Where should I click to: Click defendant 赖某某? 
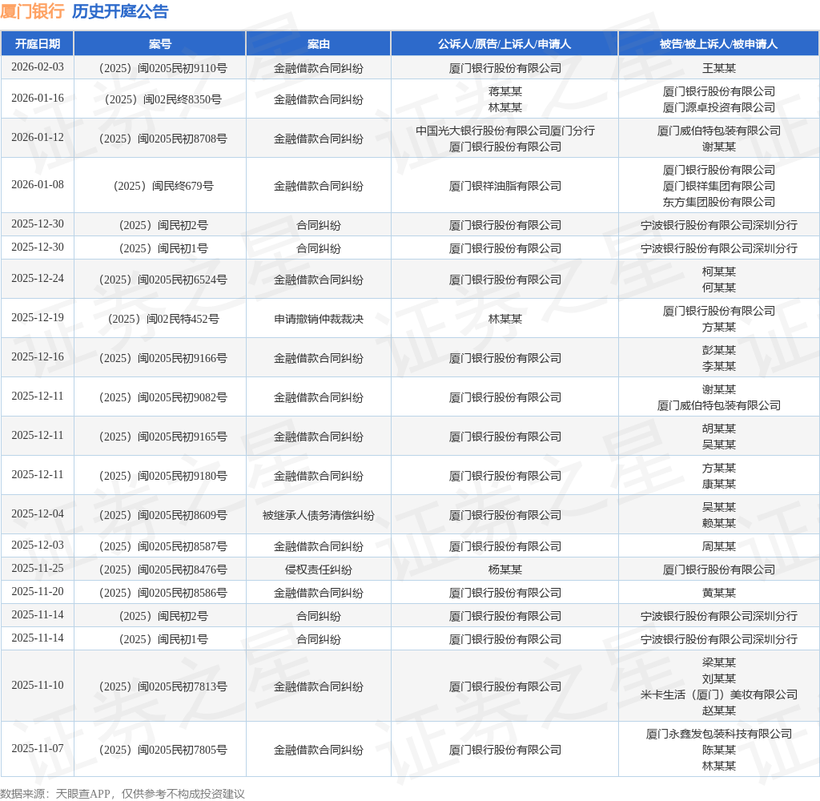click(718, 523)
